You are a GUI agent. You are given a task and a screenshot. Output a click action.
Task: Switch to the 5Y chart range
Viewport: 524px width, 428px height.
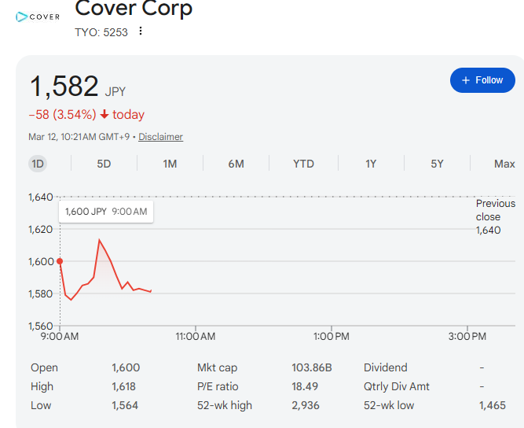tap(437, 164)
